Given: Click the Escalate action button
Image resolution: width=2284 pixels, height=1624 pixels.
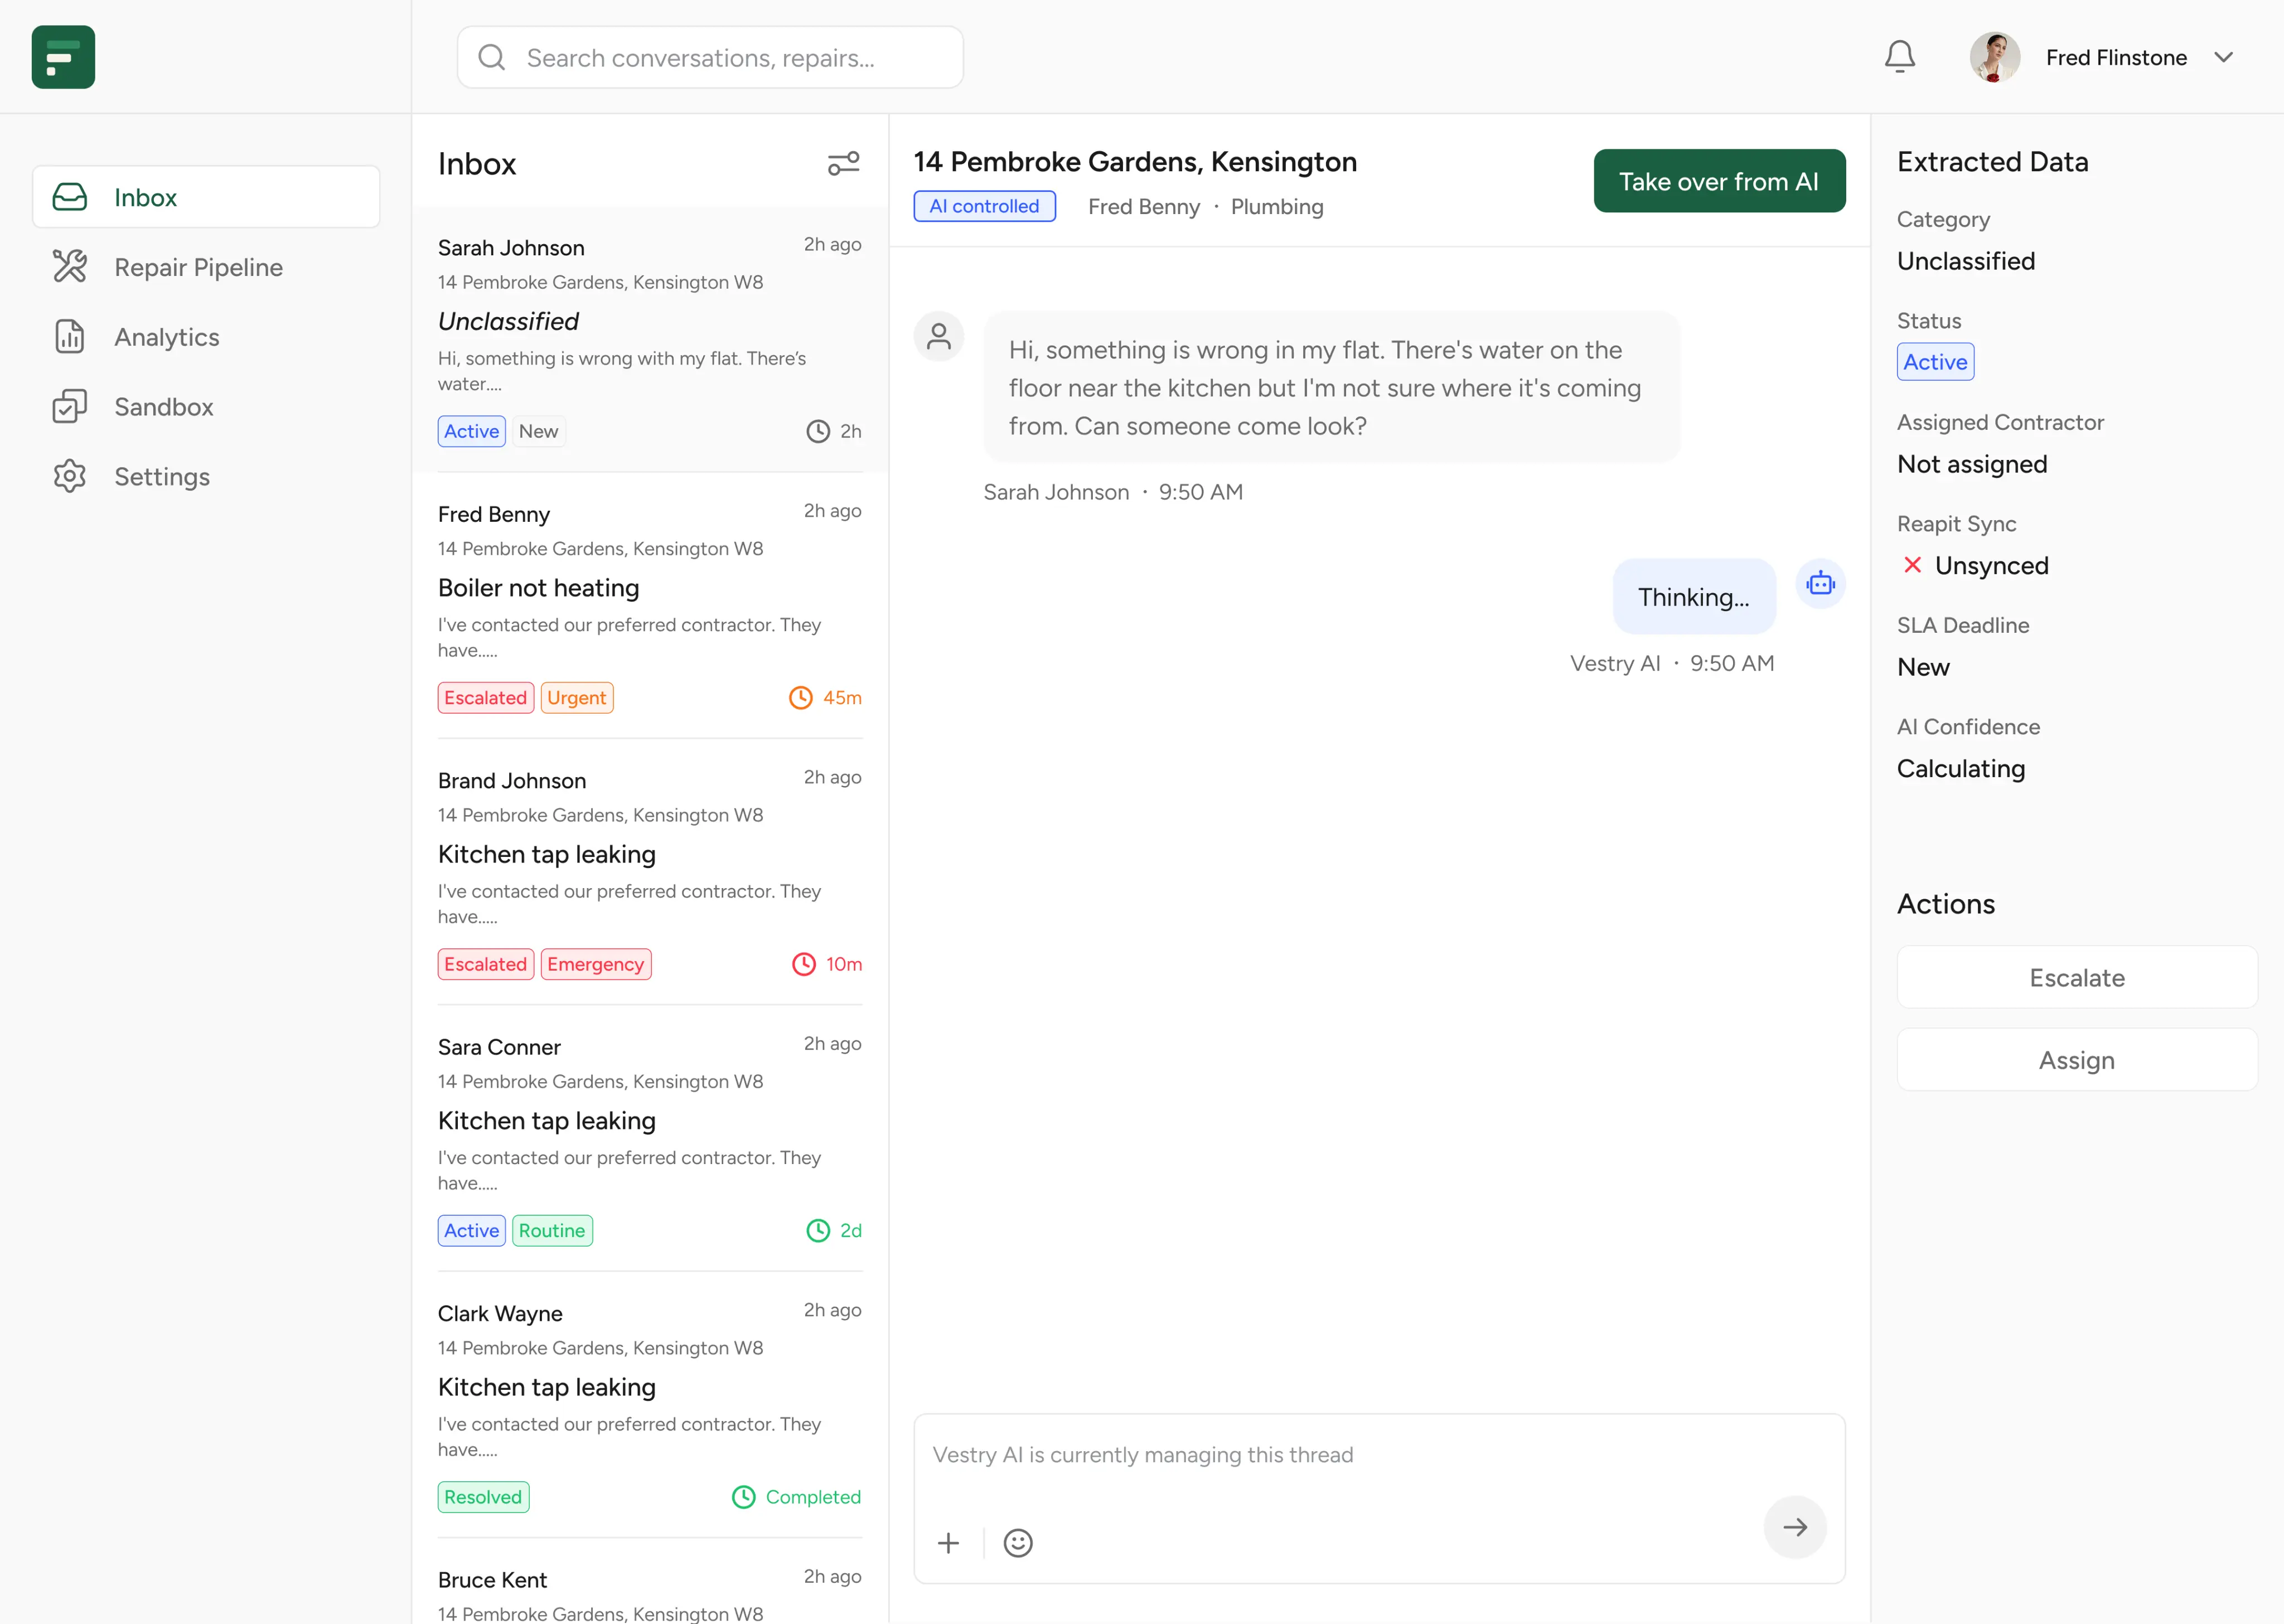Looking at the screenshot, I should tap(2076, 977).
